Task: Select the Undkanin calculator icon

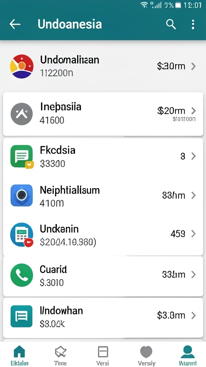Action: (22, 235)
